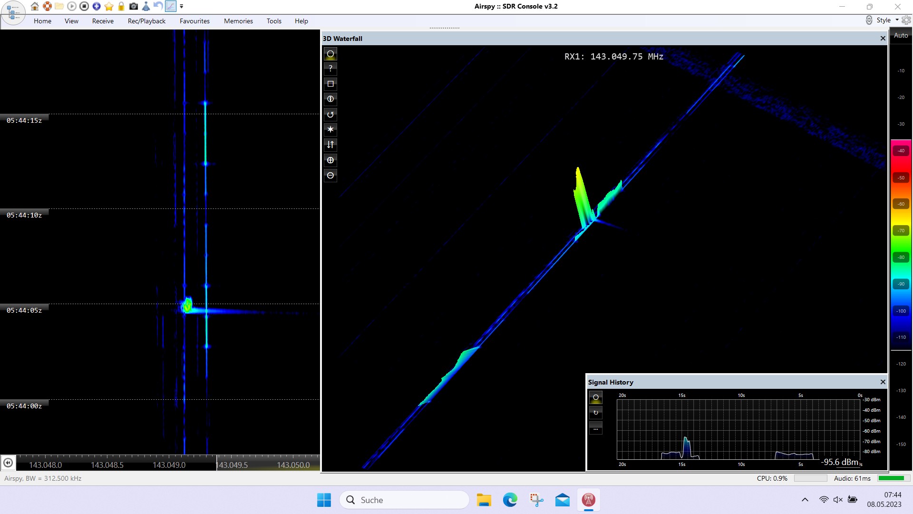
Task: Click the Airspy bandwidth status bar text
Action: [43, 478]
